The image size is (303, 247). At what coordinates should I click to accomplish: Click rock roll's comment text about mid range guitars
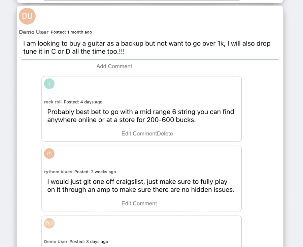pyautogui.click(x=141, y=116)
